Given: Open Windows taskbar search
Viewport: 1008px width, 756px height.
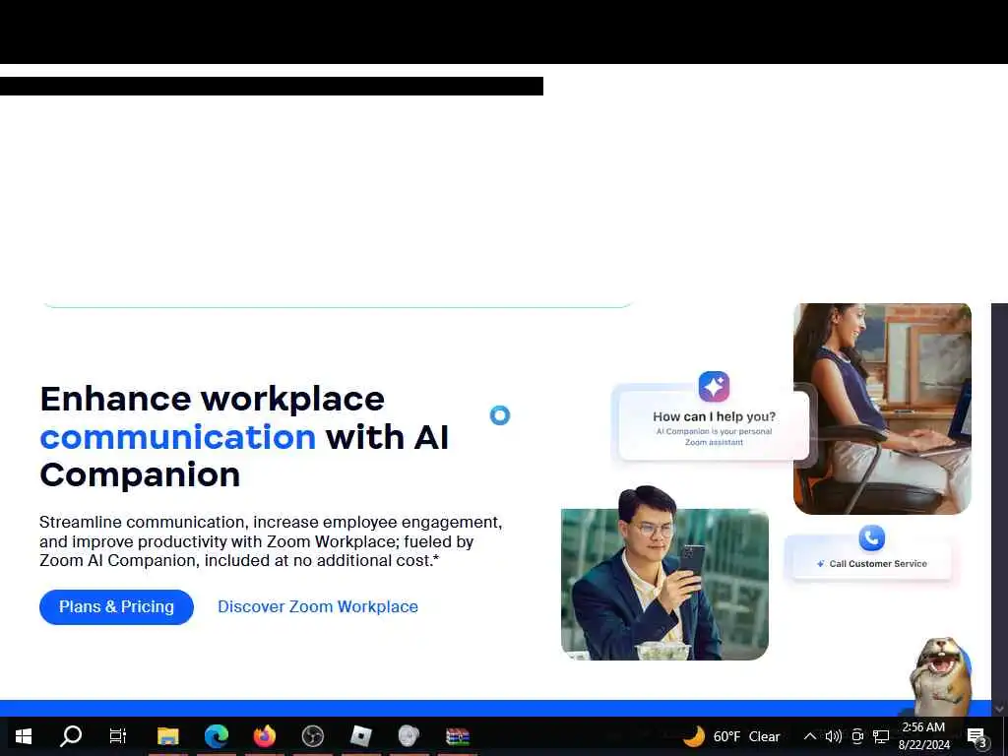Looking at the screenshot, I should (71, 736).
